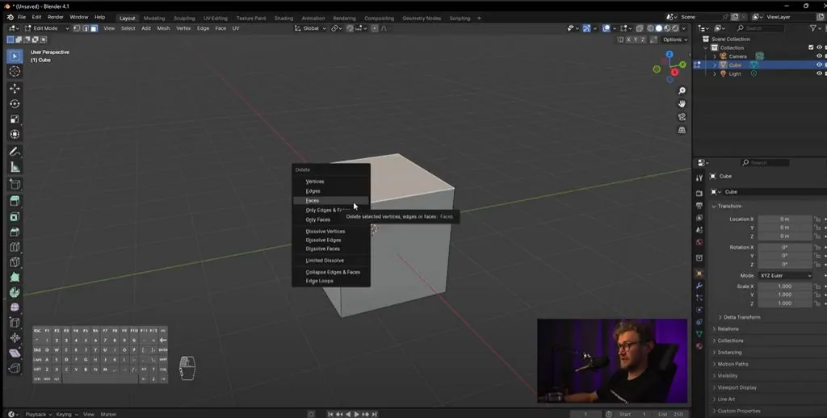Activate the 3D Cursor tool
Viewport: 827px width, 418px height.
coord(15,71)
